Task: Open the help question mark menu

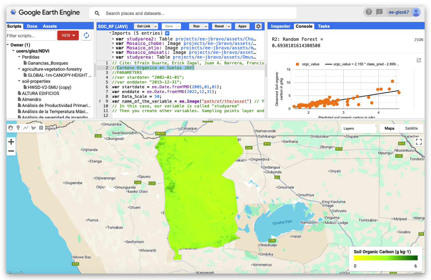Action: [369, 12]
